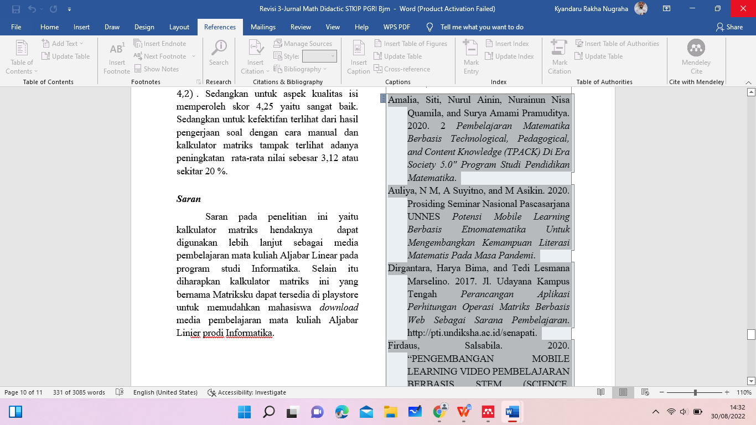
Task: Click Add Text in Table of Contents group
Action: [x=63, y=44]
